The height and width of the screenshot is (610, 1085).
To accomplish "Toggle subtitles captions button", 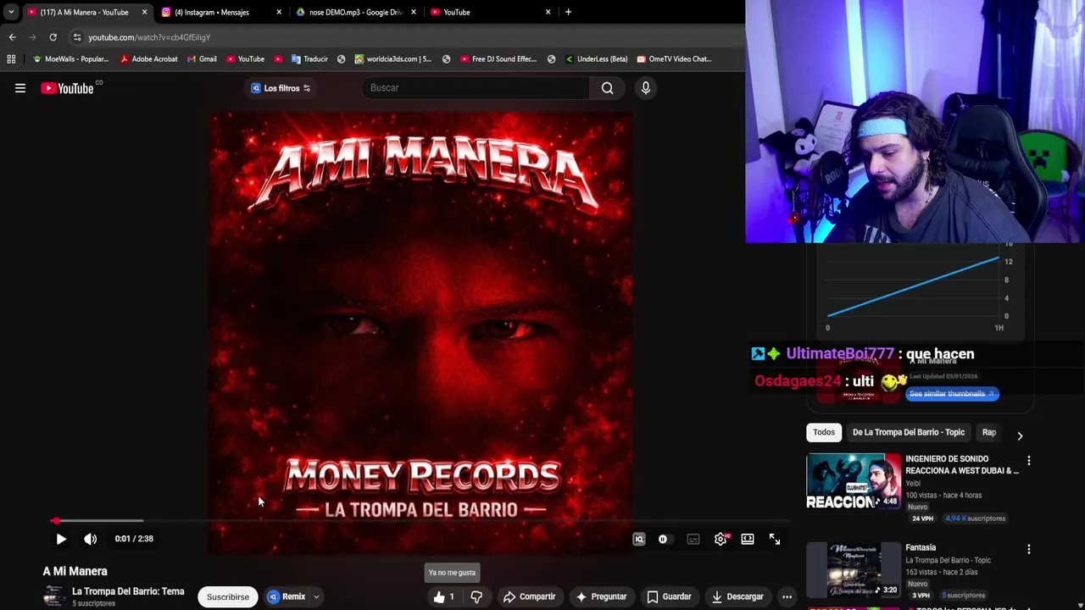I will pyautogui.click(x=693, y=539).
